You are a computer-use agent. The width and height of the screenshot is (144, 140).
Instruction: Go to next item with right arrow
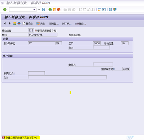point(10,23)
